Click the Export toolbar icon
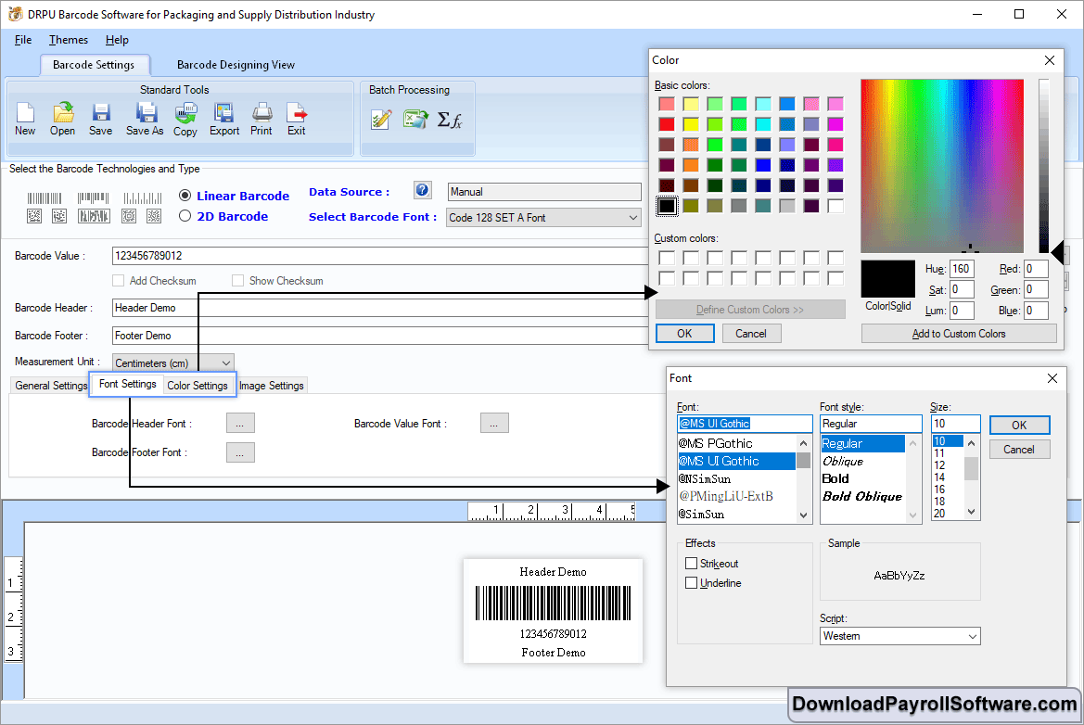 [224, 114]
